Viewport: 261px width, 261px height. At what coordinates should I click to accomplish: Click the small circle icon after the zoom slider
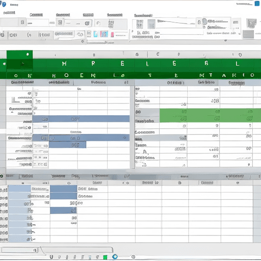133,257
